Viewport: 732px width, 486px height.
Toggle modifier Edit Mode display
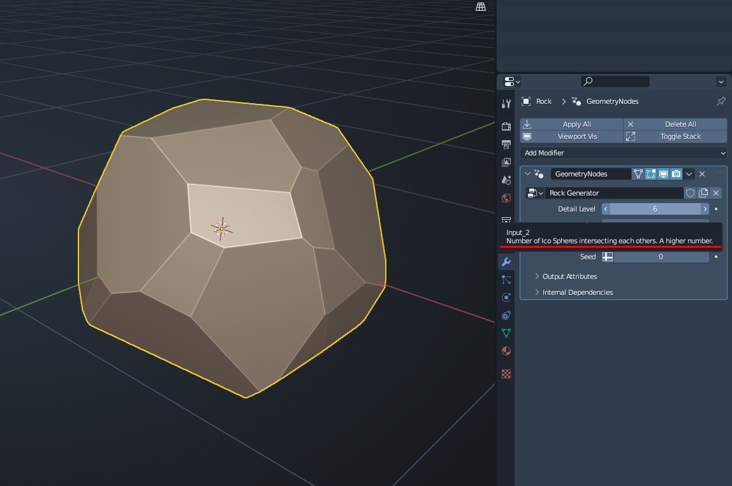point(651,174)
